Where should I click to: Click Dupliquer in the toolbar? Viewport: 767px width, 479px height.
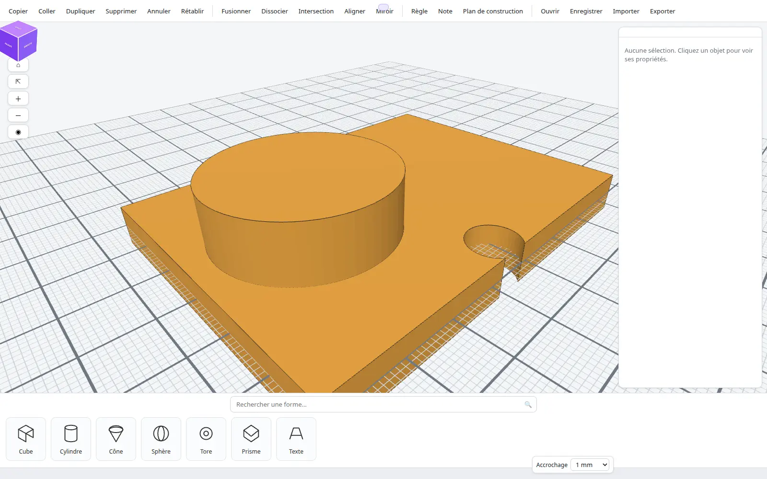coord(81,11)
